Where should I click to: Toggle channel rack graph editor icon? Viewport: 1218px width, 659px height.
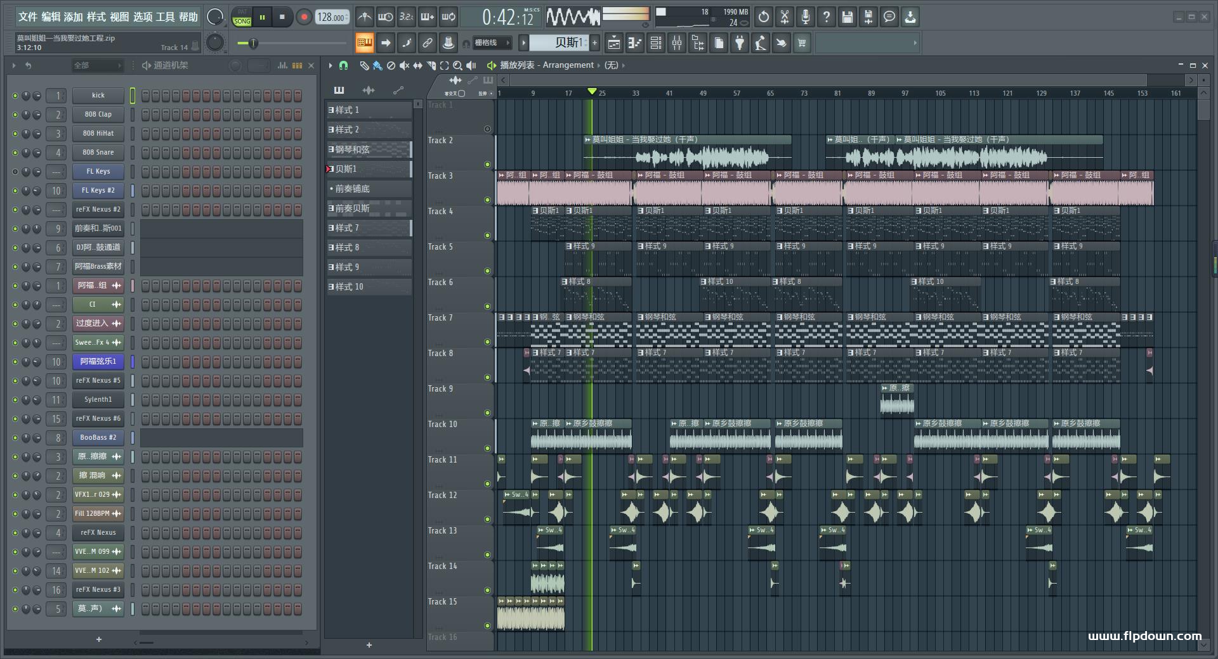point(282,65)
